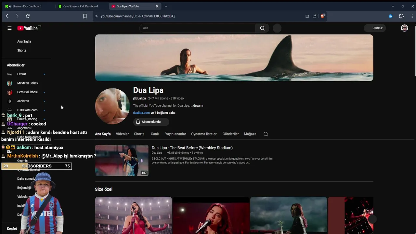Open Keşfet section in sidebar

pyautogui.click(x=12, y=229)
